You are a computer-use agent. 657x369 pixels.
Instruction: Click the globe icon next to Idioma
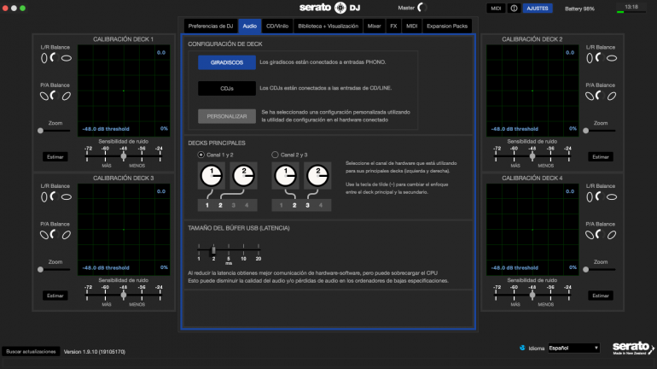coord(522,348)
